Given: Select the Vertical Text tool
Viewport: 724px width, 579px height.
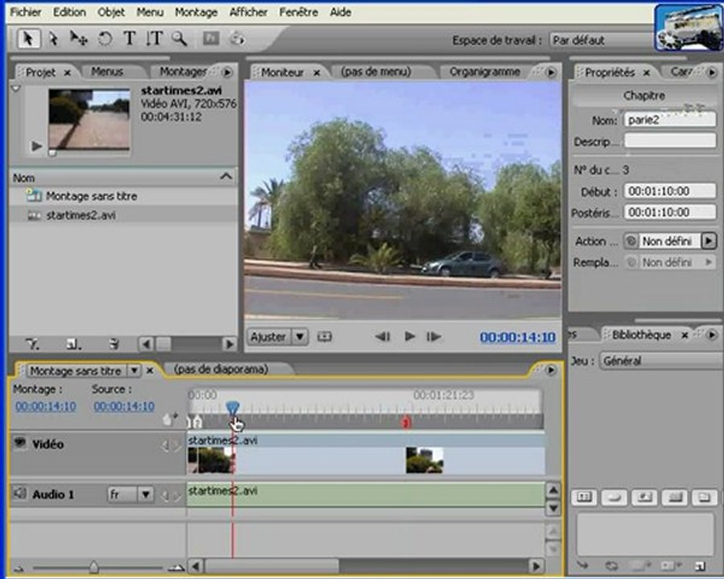Looking at the screenshot, I should (154, 39).
